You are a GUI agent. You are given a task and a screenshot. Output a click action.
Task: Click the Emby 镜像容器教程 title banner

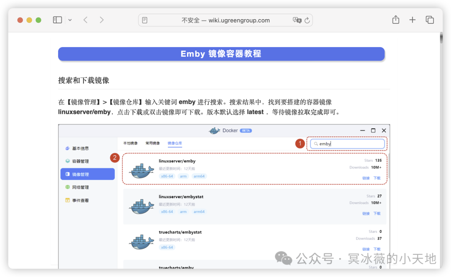pyautogui.click(x=221, y=54)
